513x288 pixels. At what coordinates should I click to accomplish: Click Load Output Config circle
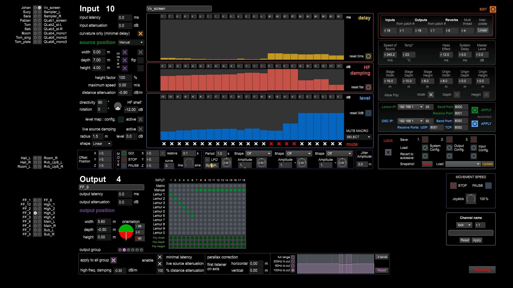449,148
